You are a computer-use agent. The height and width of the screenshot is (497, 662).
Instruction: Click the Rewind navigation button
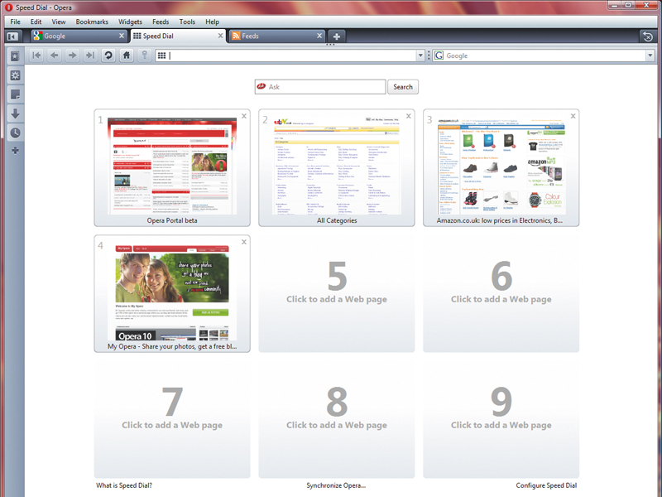(x=36, y=55)
